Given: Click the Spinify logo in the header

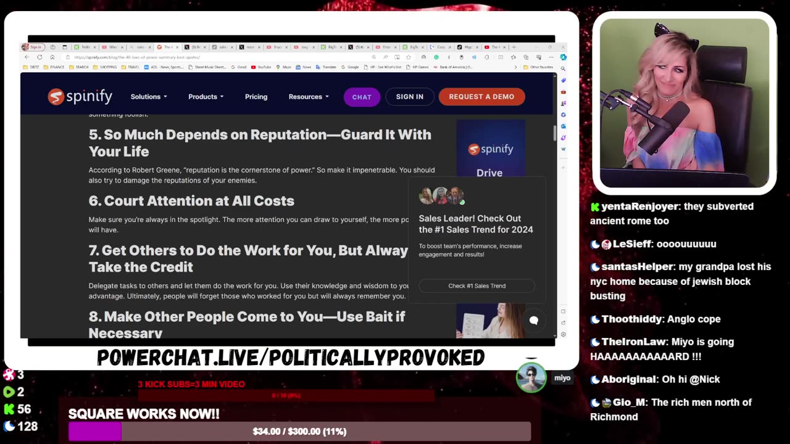Looking at the screenshot, I should (80, 96).
